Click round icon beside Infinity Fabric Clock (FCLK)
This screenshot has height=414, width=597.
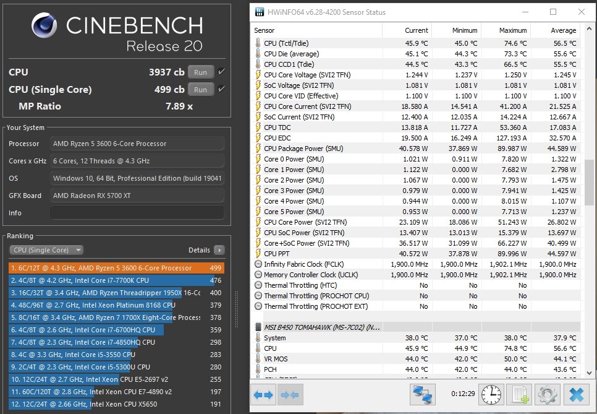[258, 264]
